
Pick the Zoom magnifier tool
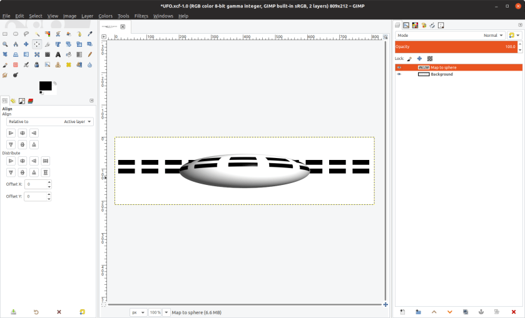click(x=5, y=44)
